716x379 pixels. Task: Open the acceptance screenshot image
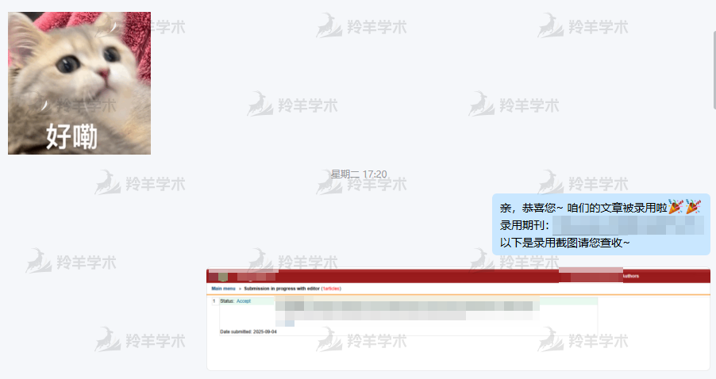[458, 319]
